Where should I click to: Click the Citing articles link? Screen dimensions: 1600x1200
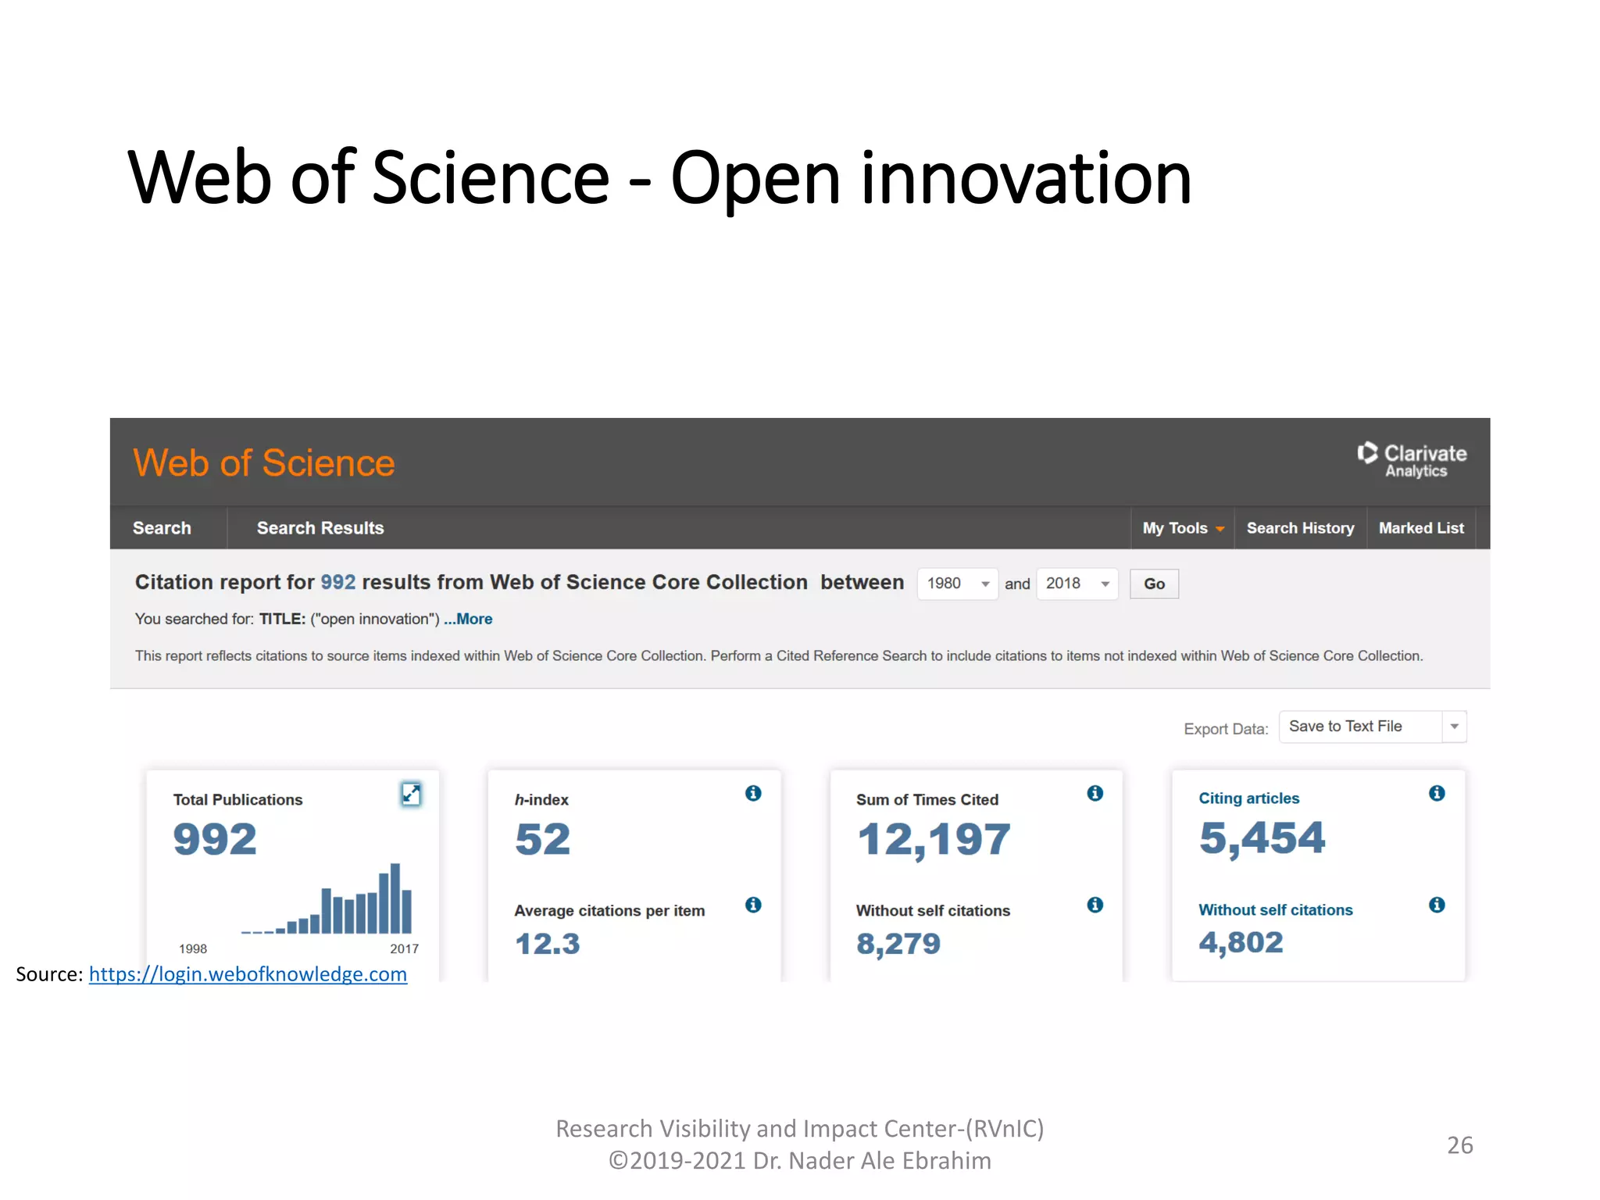(1249, 798)
